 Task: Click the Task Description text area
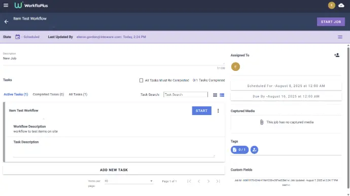[x=114, y=151]
